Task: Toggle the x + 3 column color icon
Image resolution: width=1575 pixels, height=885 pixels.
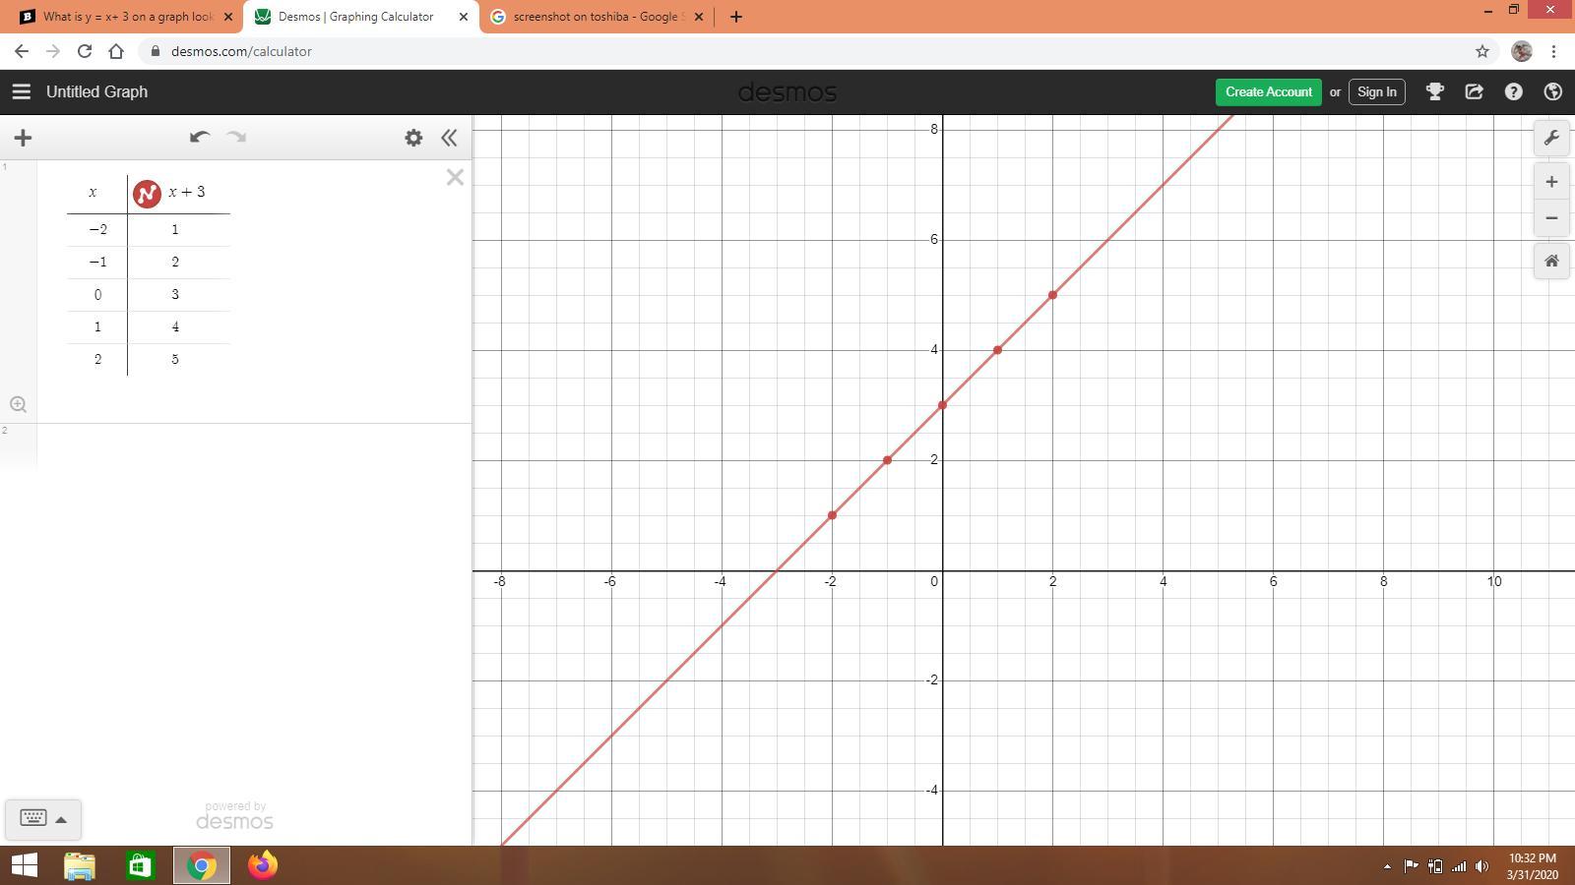Action: (147, 194)
